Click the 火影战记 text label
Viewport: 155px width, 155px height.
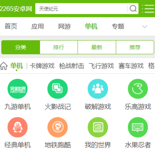[58, 107]
